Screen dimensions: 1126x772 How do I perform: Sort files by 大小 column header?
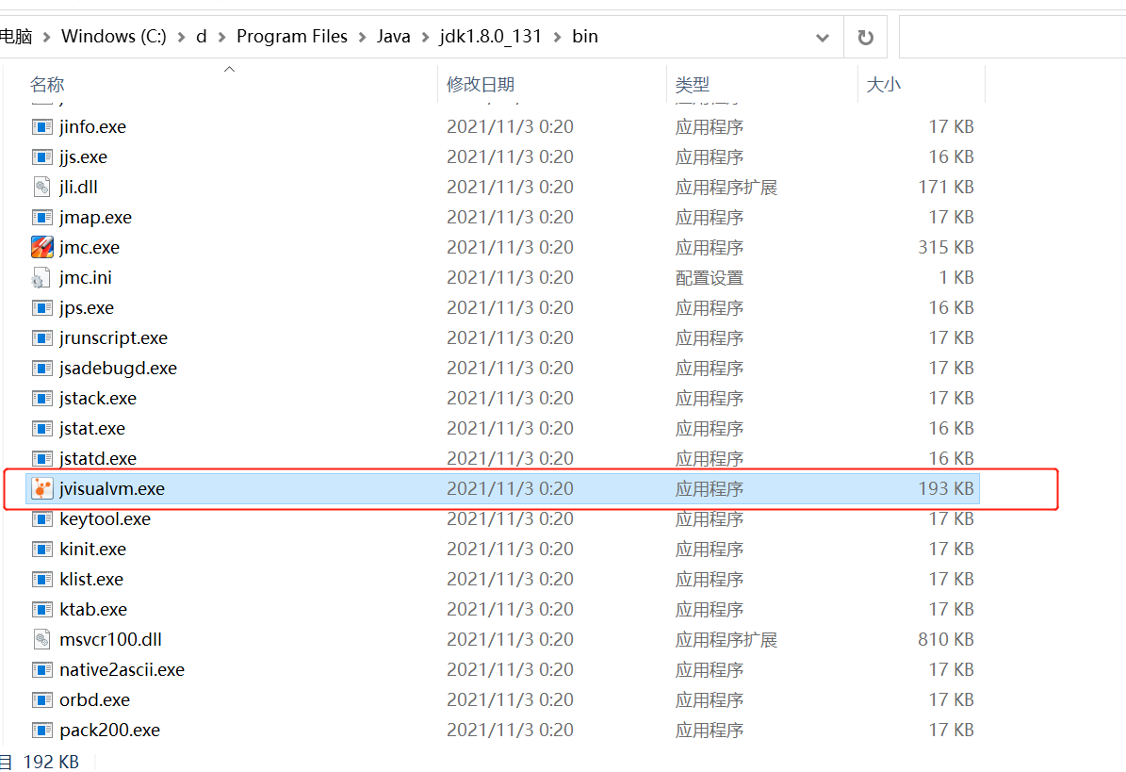point(883,85)
